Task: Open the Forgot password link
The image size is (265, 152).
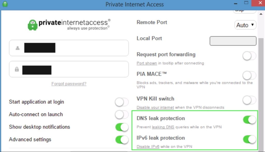Action: point(69,84)
